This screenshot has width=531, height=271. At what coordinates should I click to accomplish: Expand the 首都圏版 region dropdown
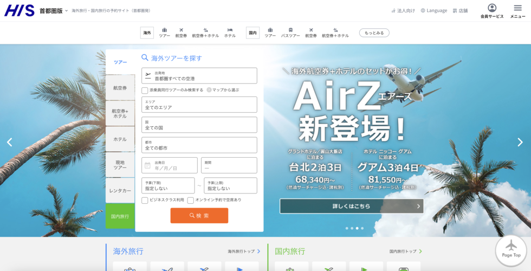tap(54, 10)
